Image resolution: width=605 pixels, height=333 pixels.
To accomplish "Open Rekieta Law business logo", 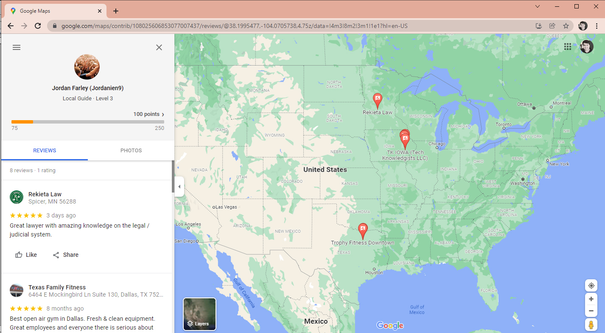I will tap(17, 197).
